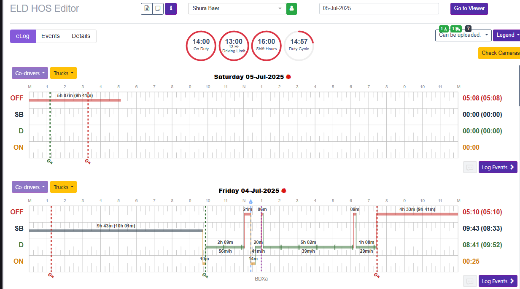Viewport: 520px width, 289px height.
Task: Click Friday OFF total 05:10 (05:10)
Action: (x=482, y=212)
